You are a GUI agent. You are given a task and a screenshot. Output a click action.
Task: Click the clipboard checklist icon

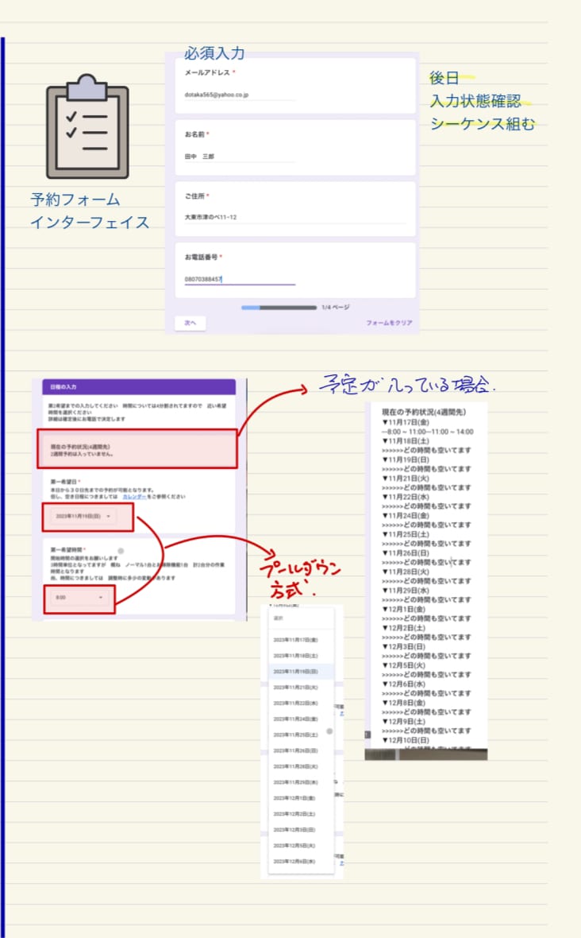click(87, 127)
